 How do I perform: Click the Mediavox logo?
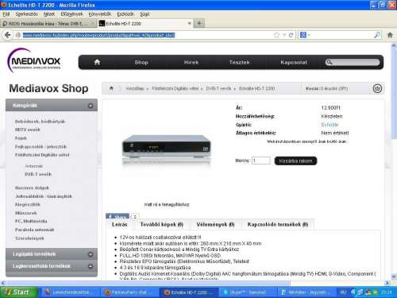click(x=34, y=60)
